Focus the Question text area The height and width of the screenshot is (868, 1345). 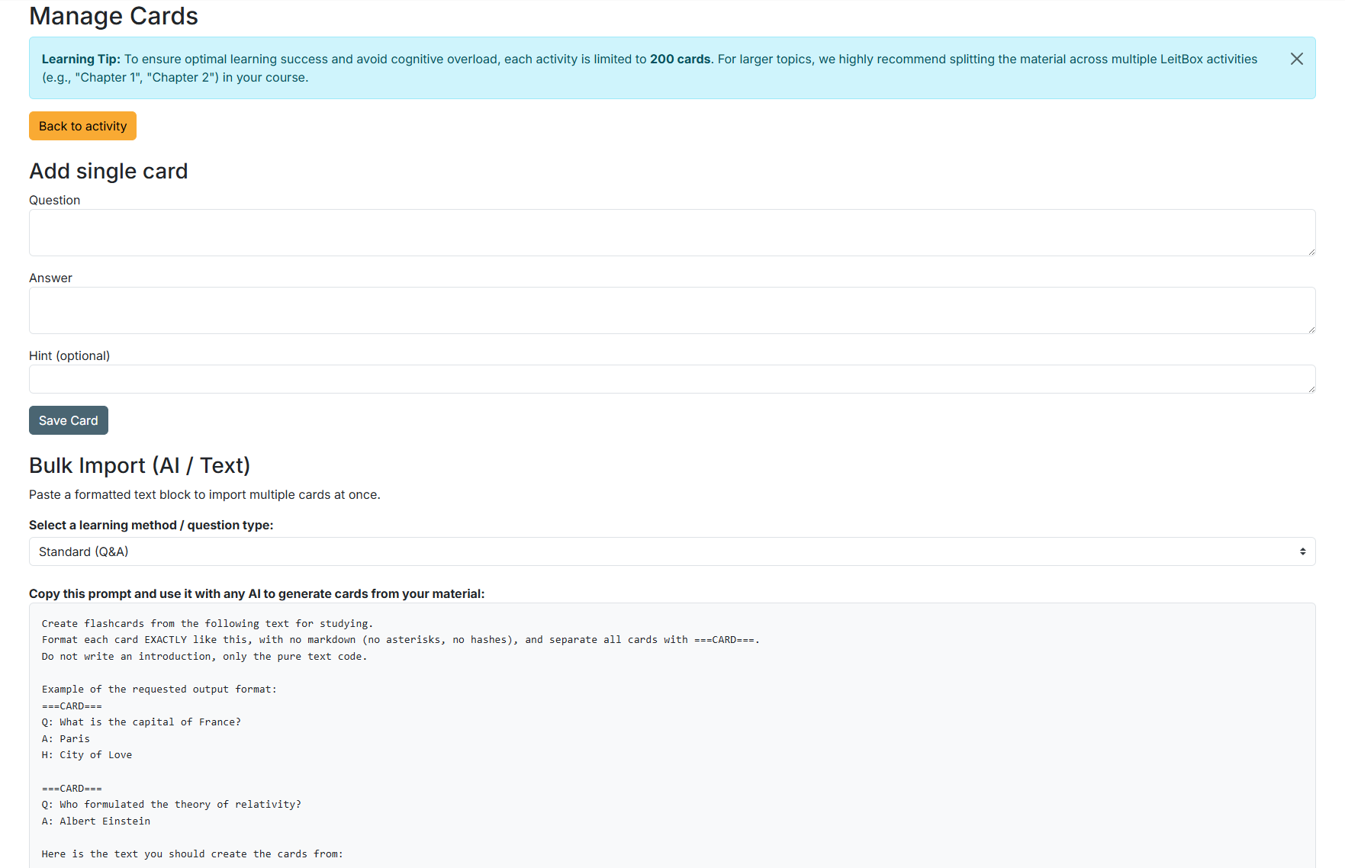(x=672, y=233)
